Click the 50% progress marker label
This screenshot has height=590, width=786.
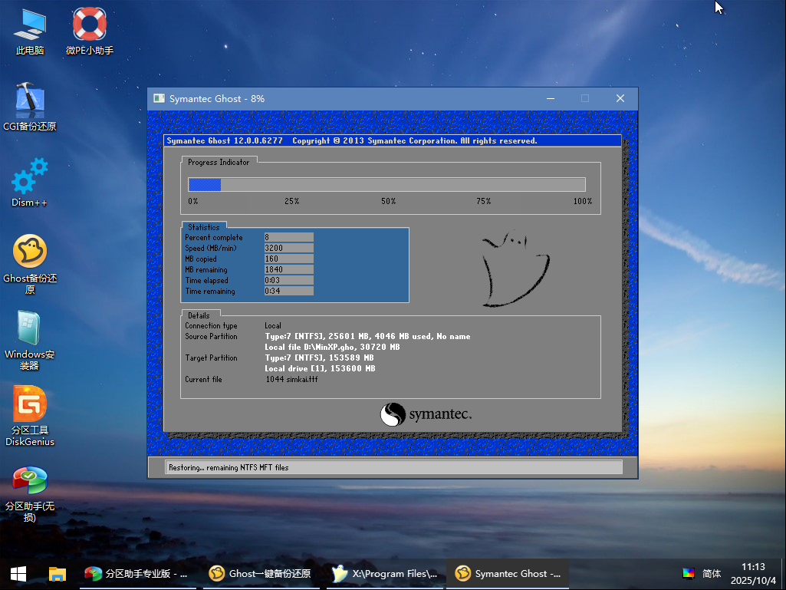[x=389, y=201]
